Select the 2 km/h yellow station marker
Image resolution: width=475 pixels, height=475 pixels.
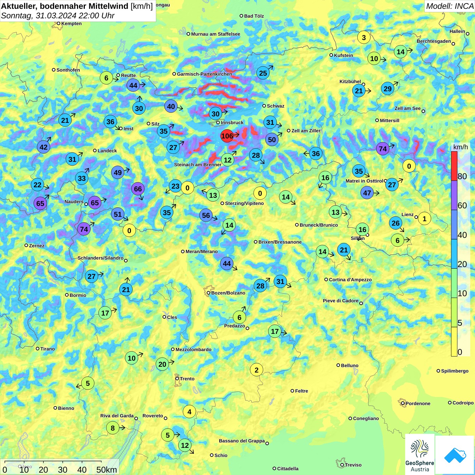(256, 370)
